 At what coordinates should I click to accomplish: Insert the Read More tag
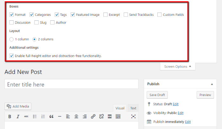[110, 116]
